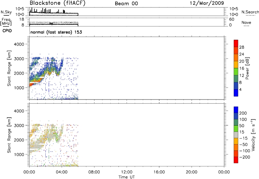
Task: Click the '4000' tick in power panel
Action: [19, 44]
